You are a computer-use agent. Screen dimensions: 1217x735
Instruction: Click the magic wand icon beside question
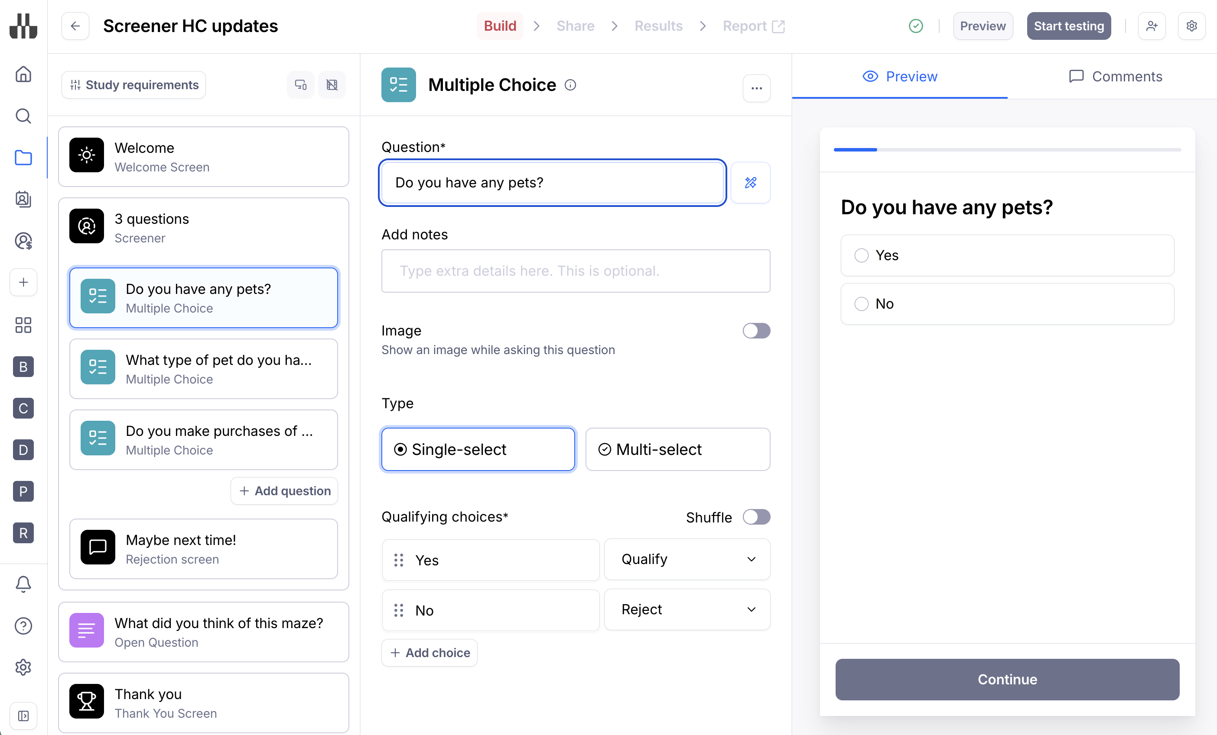tap(750, 183)
